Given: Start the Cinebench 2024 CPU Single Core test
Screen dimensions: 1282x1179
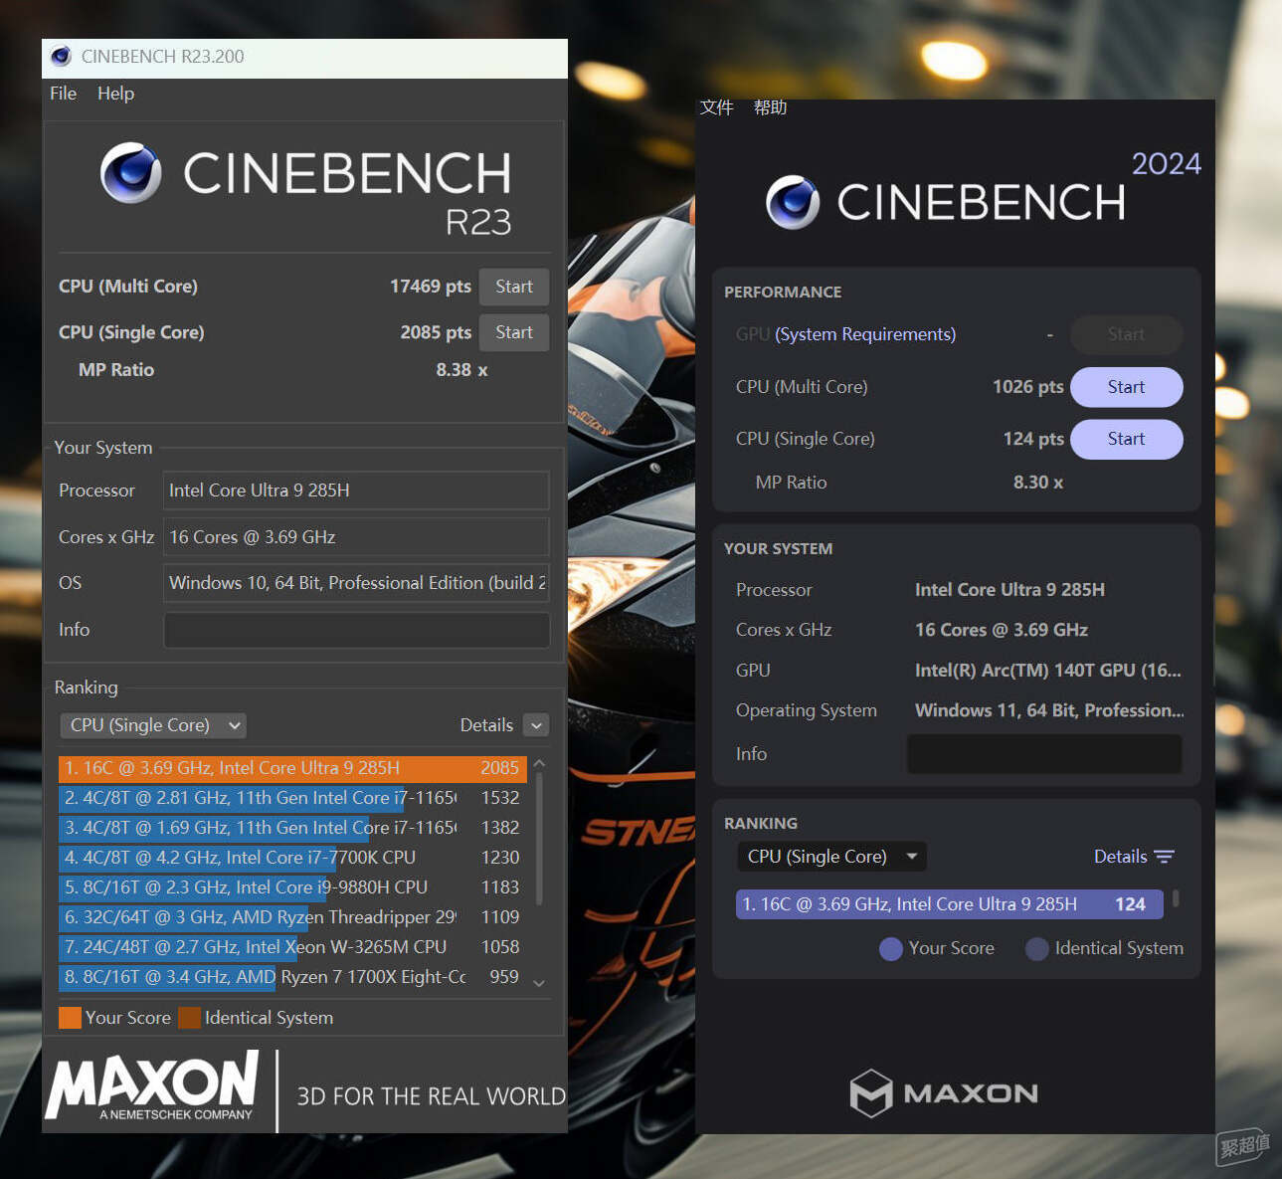Looking at the screenshot, I should 1126,439.
